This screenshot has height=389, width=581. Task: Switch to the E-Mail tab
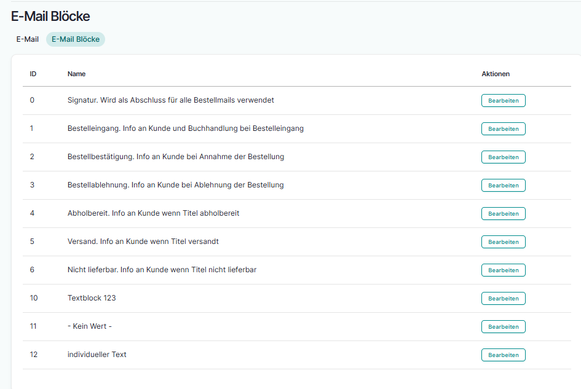point(27,39)
